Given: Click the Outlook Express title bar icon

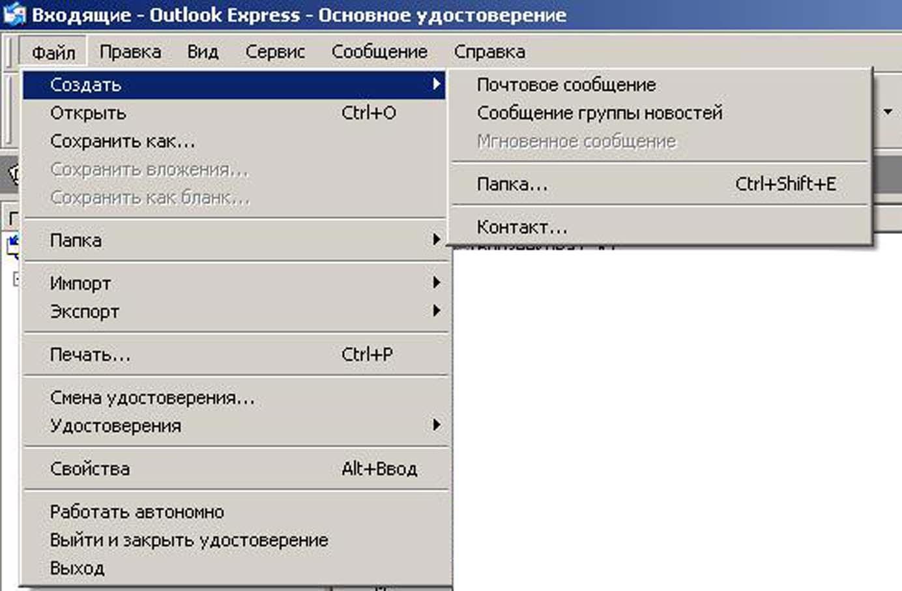Looking at the screenshot, I should click(14, 14).
